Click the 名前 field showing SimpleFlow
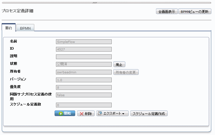Screen dimensions: 215x135 tap(84, 42)
